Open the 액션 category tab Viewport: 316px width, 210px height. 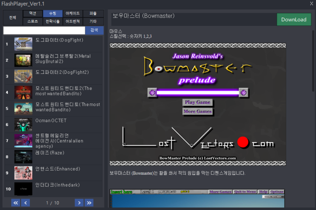coord(33,14)
